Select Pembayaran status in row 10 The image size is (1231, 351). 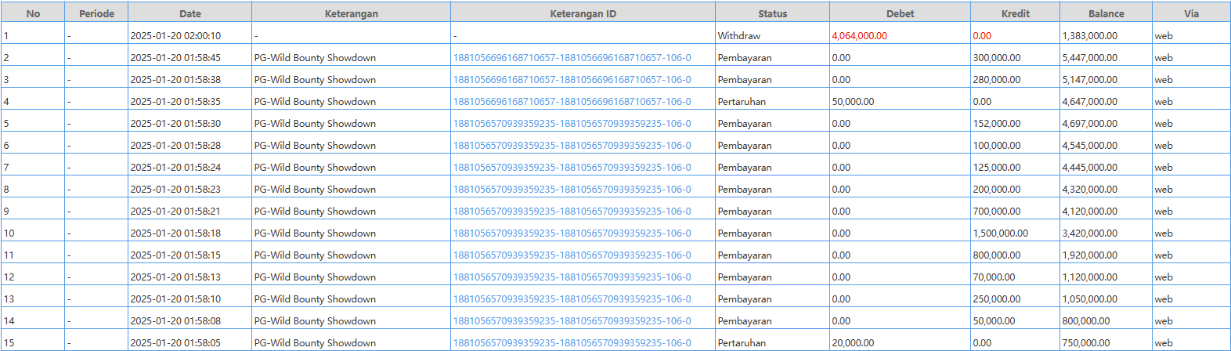tap(745, 233)
